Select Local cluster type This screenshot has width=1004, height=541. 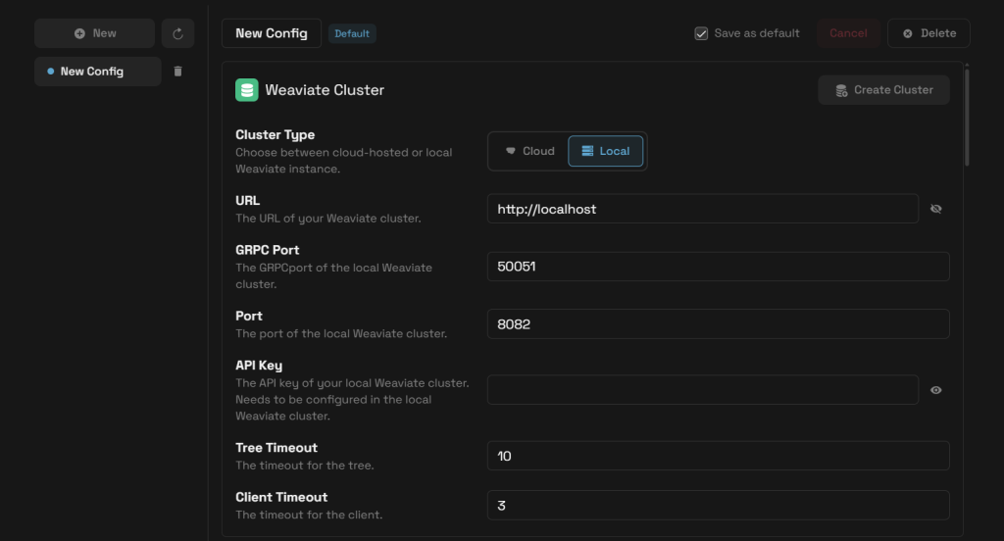605,151
